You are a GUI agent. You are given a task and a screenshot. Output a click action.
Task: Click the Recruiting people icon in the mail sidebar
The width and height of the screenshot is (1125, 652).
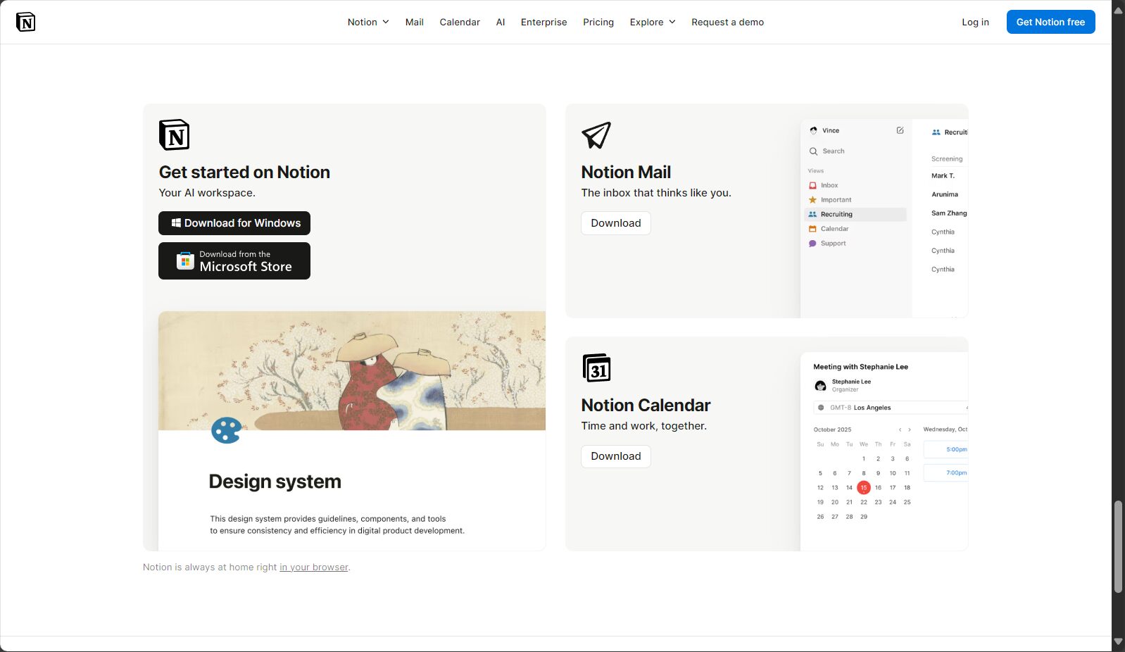tap(812, 214)
